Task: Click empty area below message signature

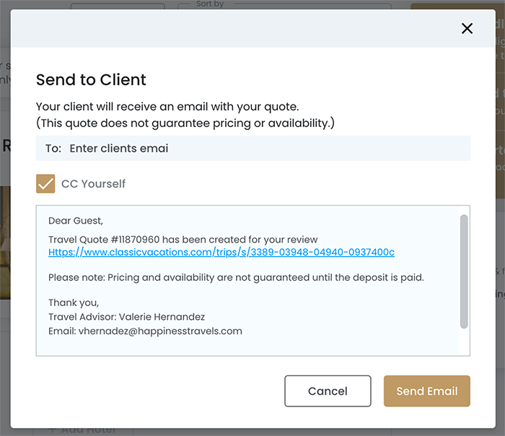Action: tap(245, 346)
